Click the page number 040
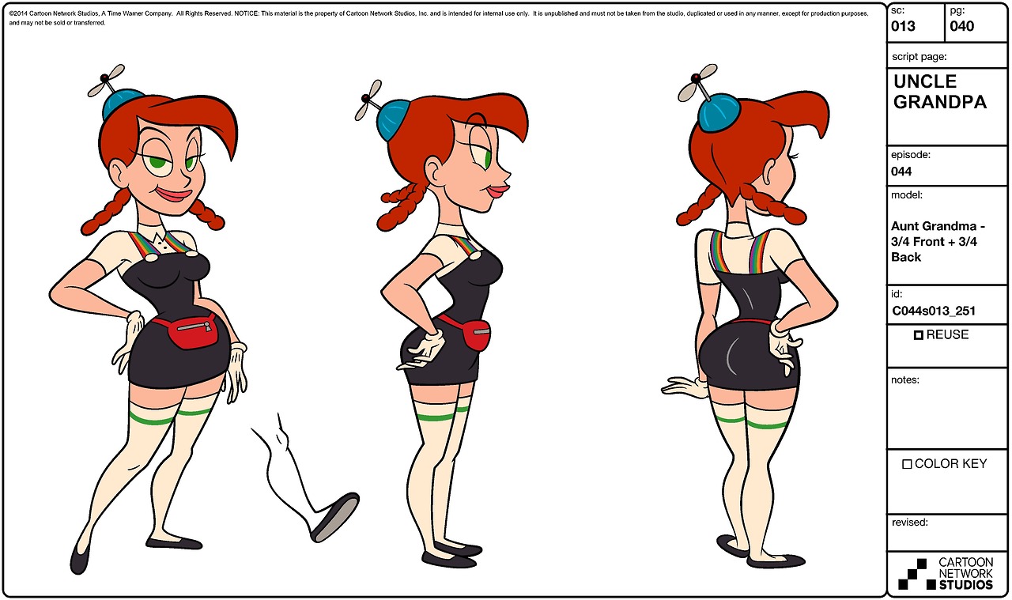 962,26
